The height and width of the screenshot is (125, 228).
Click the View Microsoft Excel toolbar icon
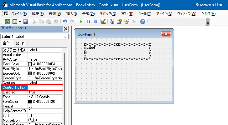point(8,22)
